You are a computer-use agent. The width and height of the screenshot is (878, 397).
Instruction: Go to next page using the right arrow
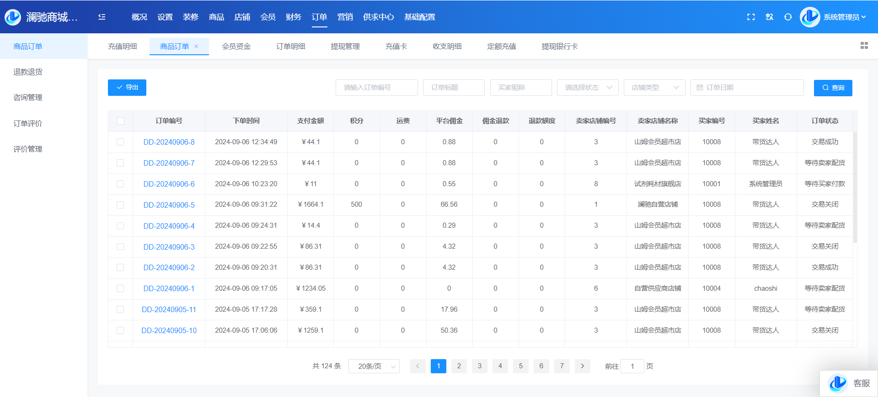click(582, 366)
